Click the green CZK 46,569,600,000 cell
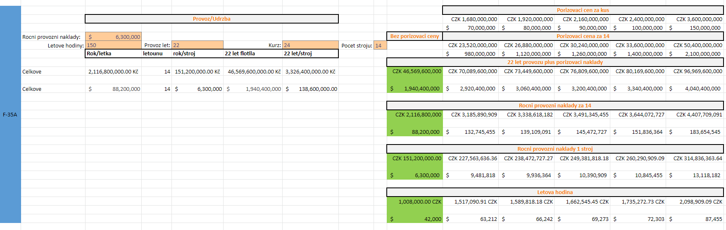 [x=415, y=71]
